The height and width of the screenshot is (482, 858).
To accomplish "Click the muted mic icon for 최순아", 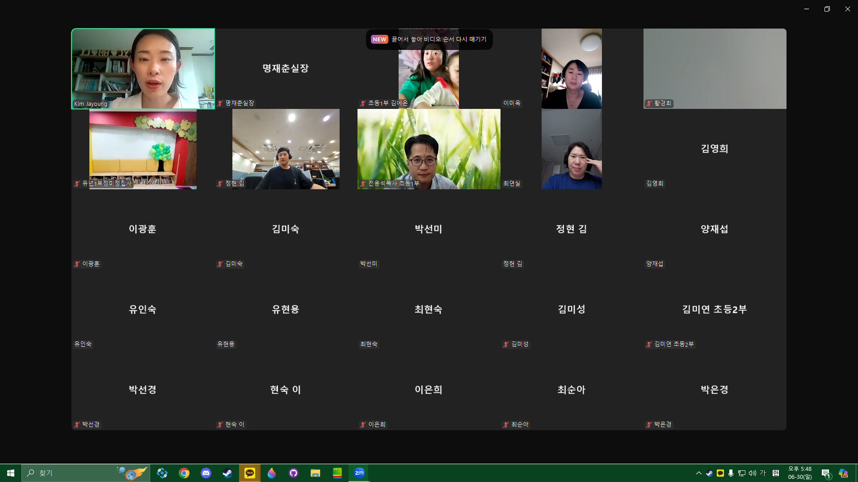I will [506, 424].
